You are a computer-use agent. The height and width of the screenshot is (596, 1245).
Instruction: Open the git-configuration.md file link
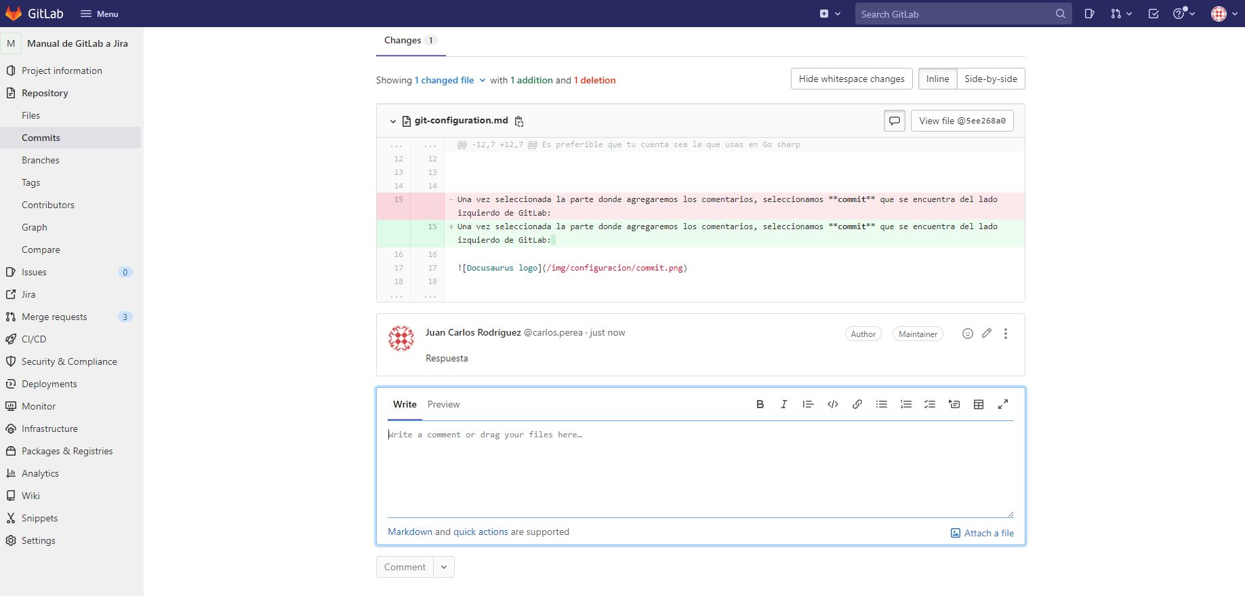(461, 120)
